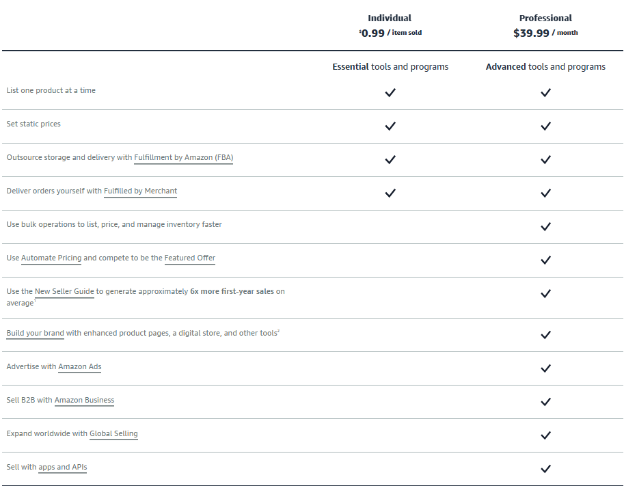Image resolution: width=624 pixels, height=486 pixels.
Task: Click Individual checkmark for Fulfilled by Merchant row
Action: pyautogui.click(x=390, y=193)
